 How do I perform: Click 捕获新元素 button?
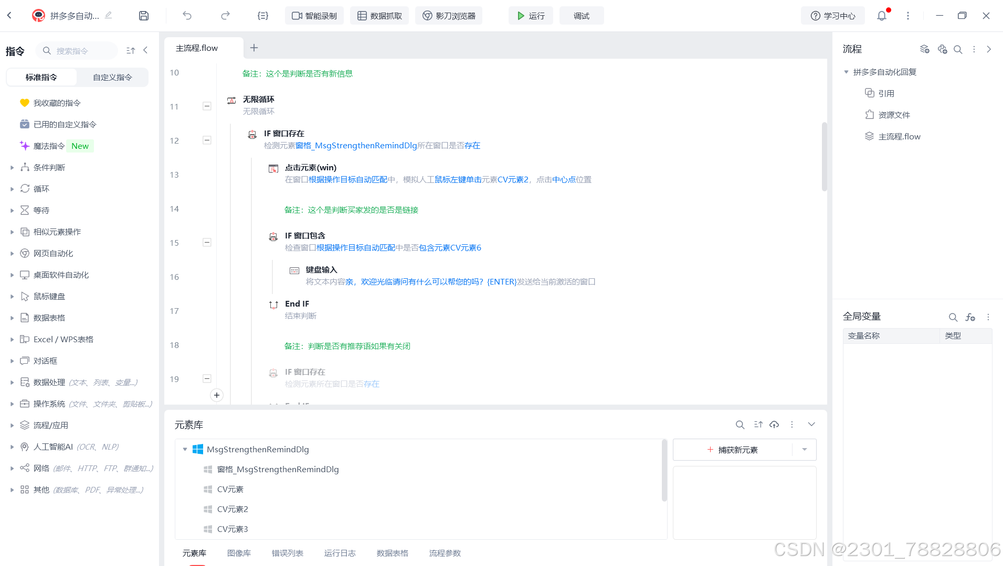732,450
